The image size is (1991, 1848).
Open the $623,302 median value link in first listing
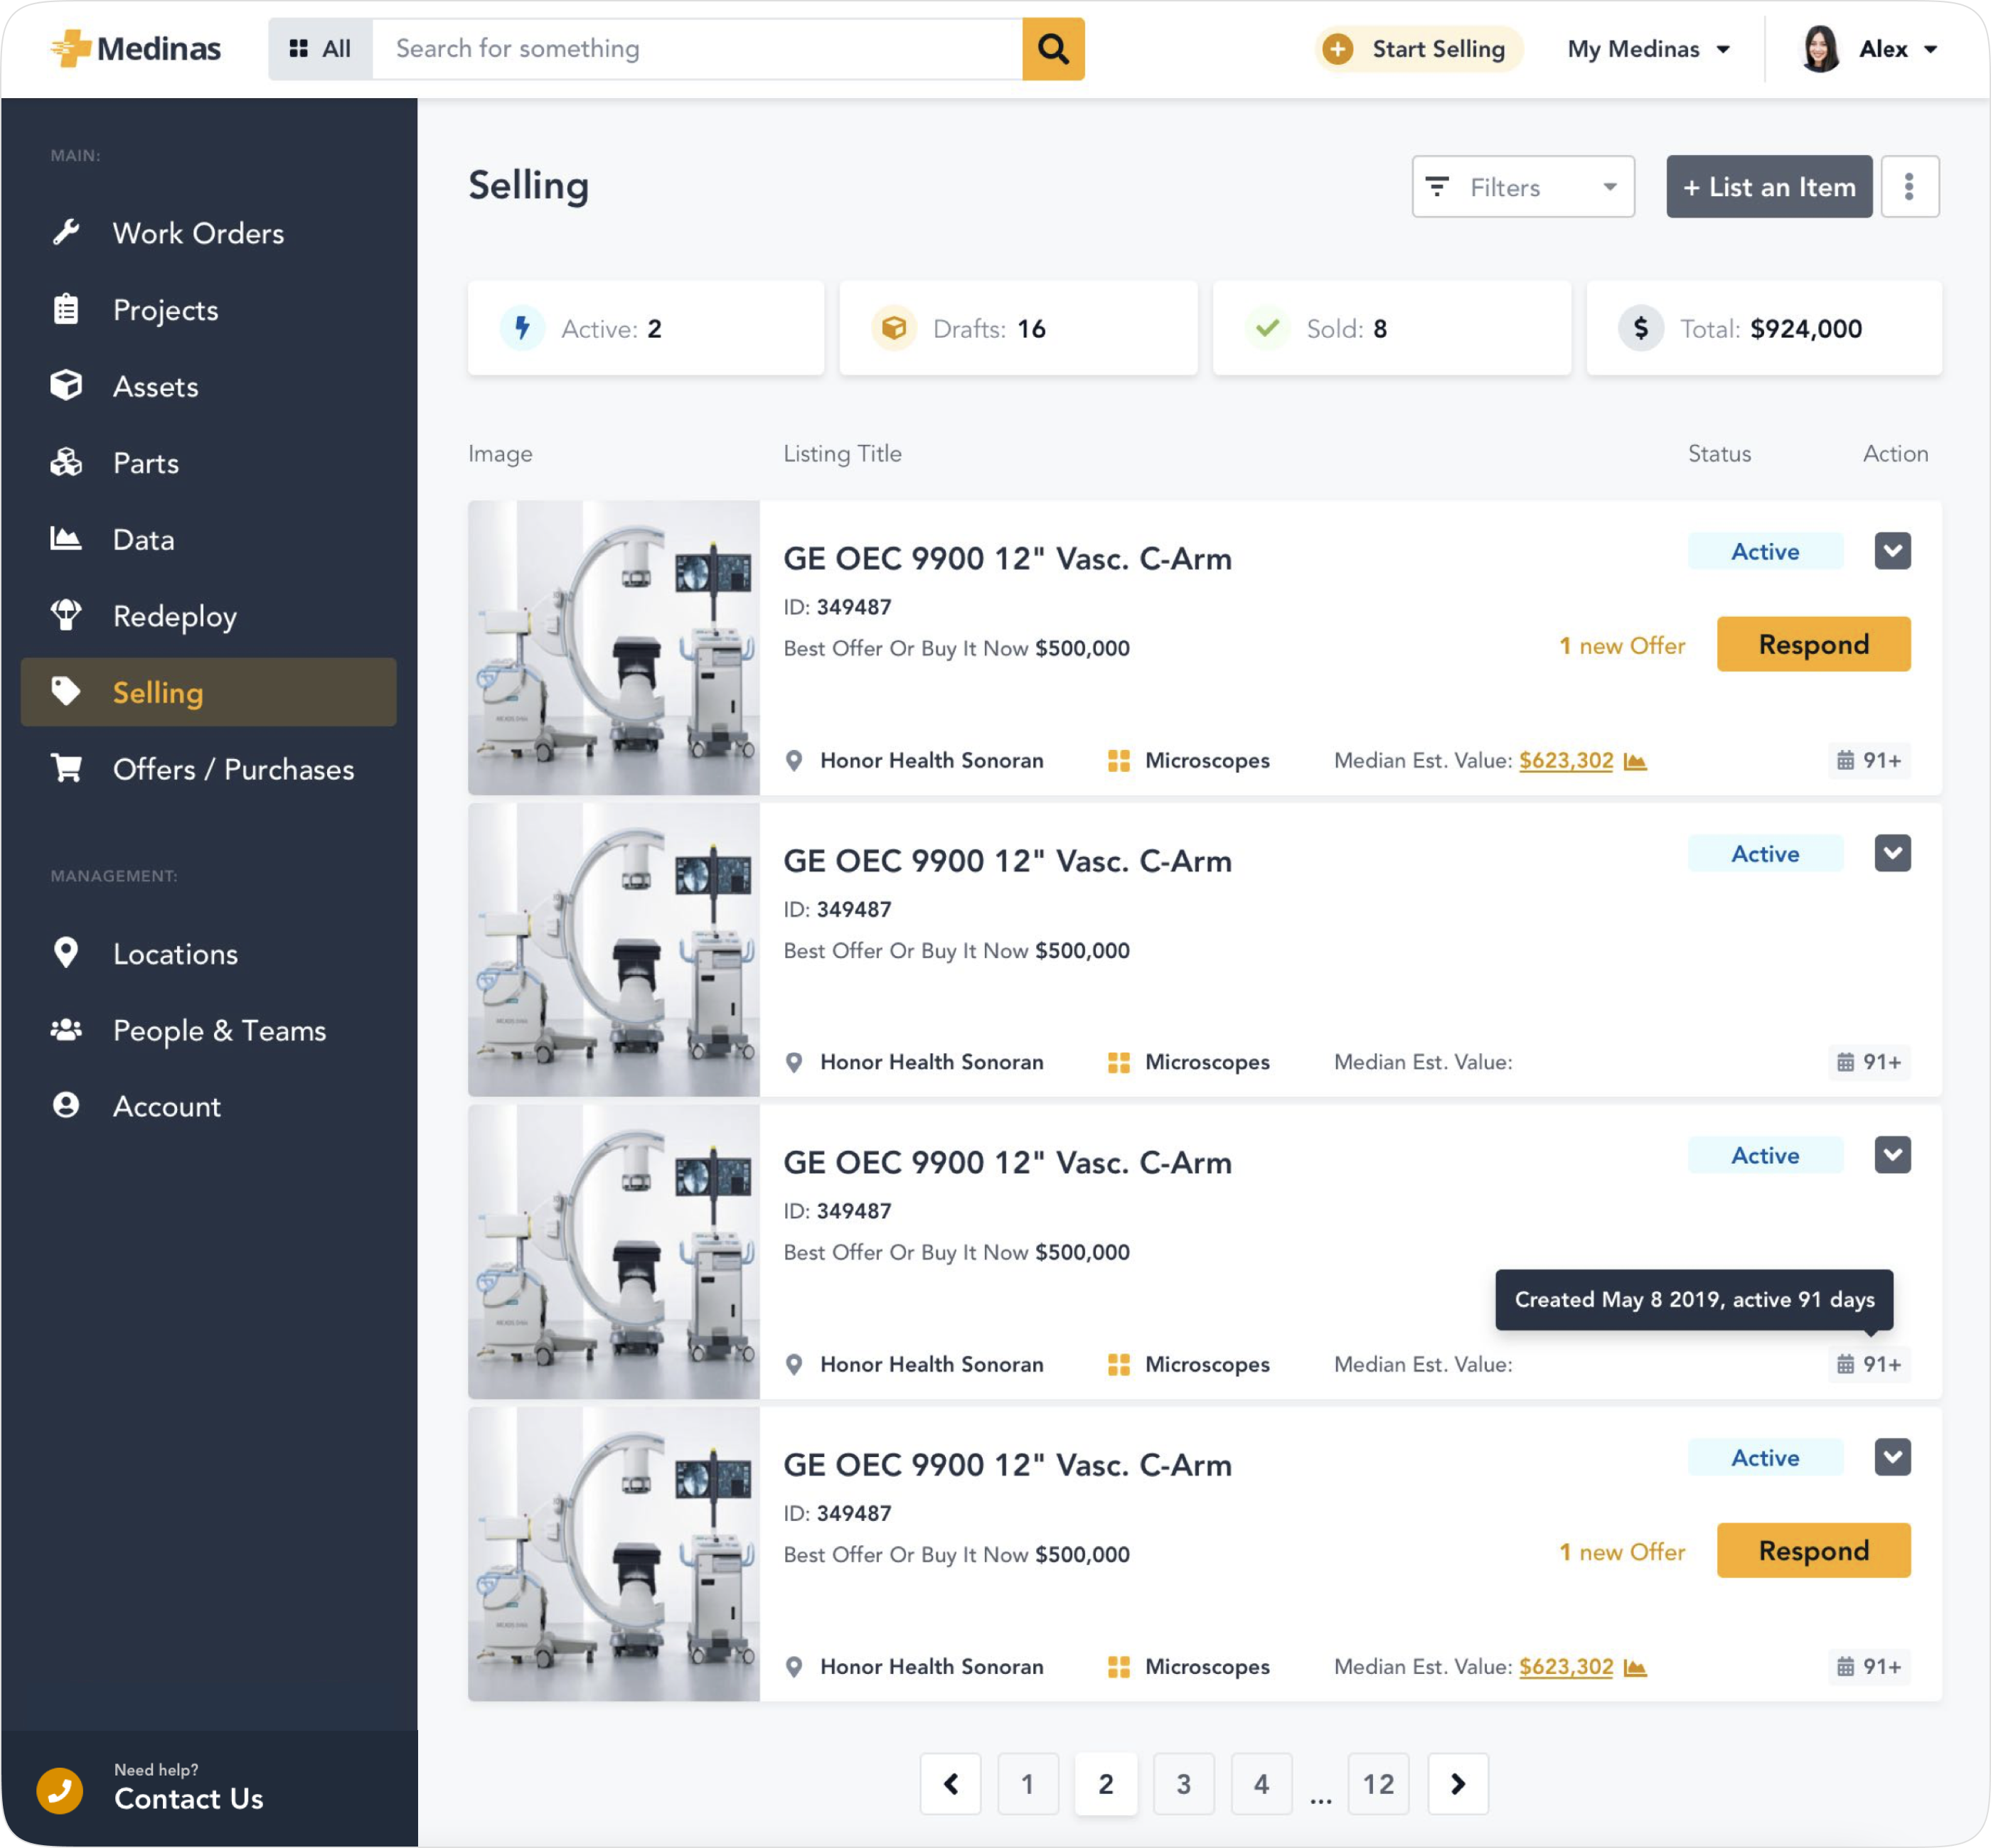1566,761
